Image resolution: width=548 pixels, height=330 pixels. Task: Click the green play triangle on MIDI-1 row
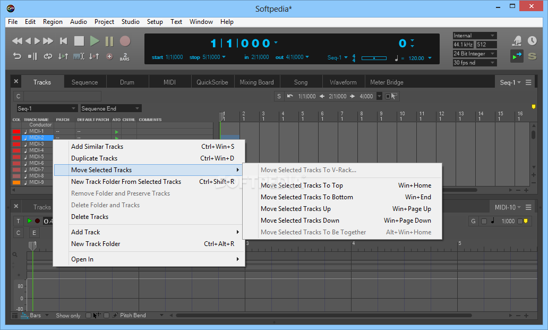click(117, 132)
